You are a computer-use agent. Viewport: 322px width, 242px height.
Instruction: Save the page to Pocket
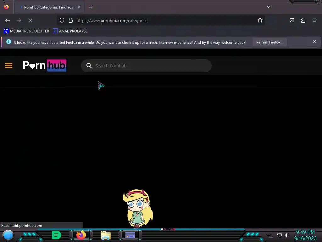(x=291, y=20)
